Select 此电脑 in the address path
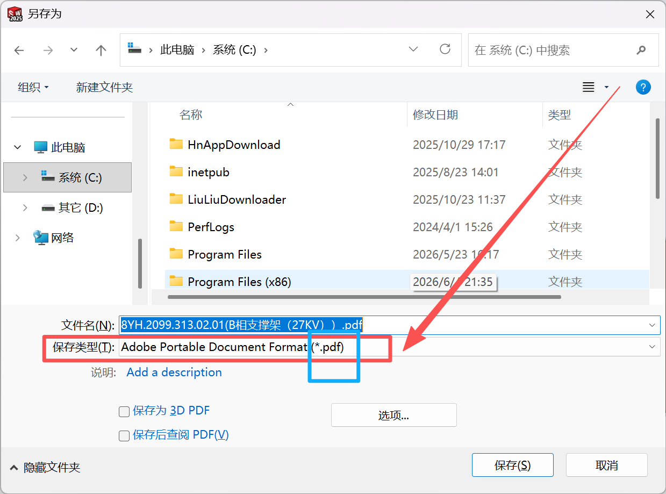The height and width of the screenshot is (494, 666). [x=177, y=50]
